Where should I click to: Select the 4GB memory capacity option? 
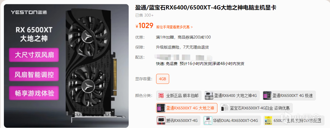point(163,79)
